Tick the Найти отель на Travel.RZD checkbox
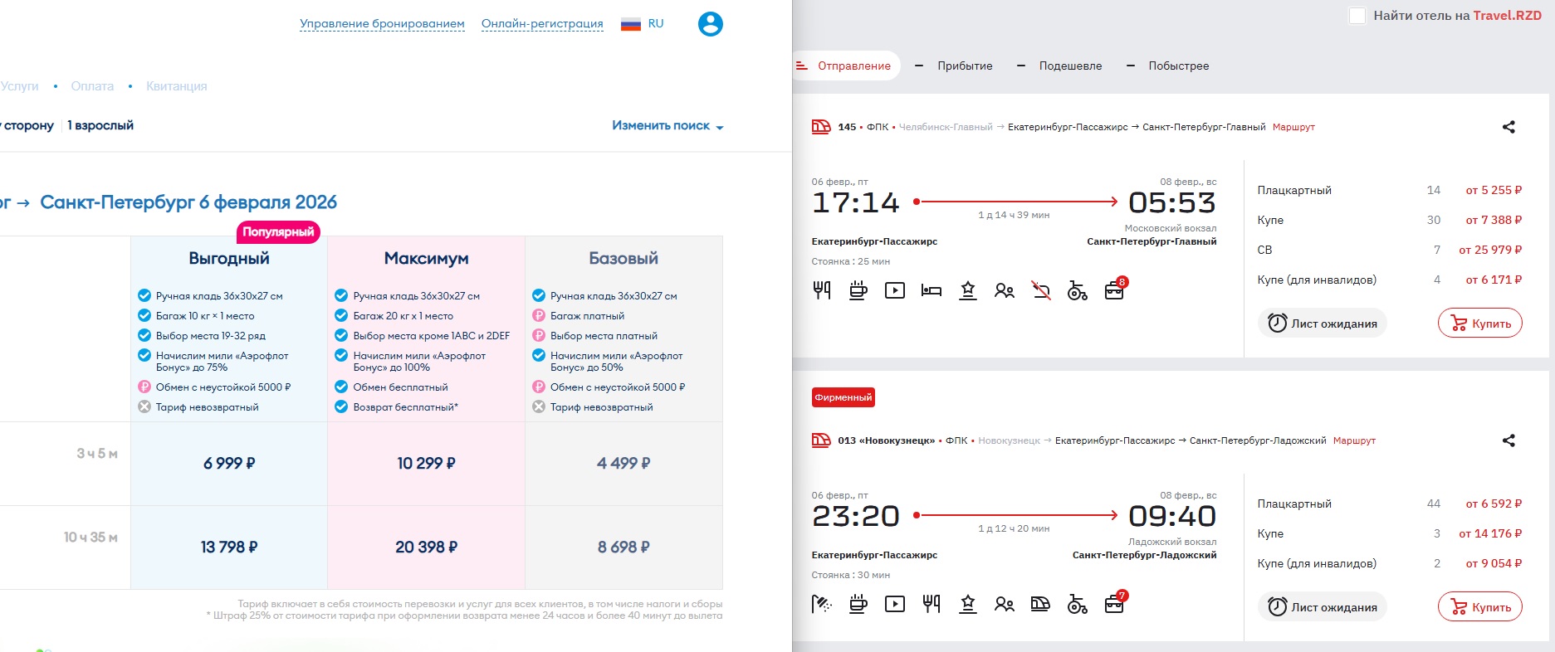The image size is (1555, 652). 1357,16
